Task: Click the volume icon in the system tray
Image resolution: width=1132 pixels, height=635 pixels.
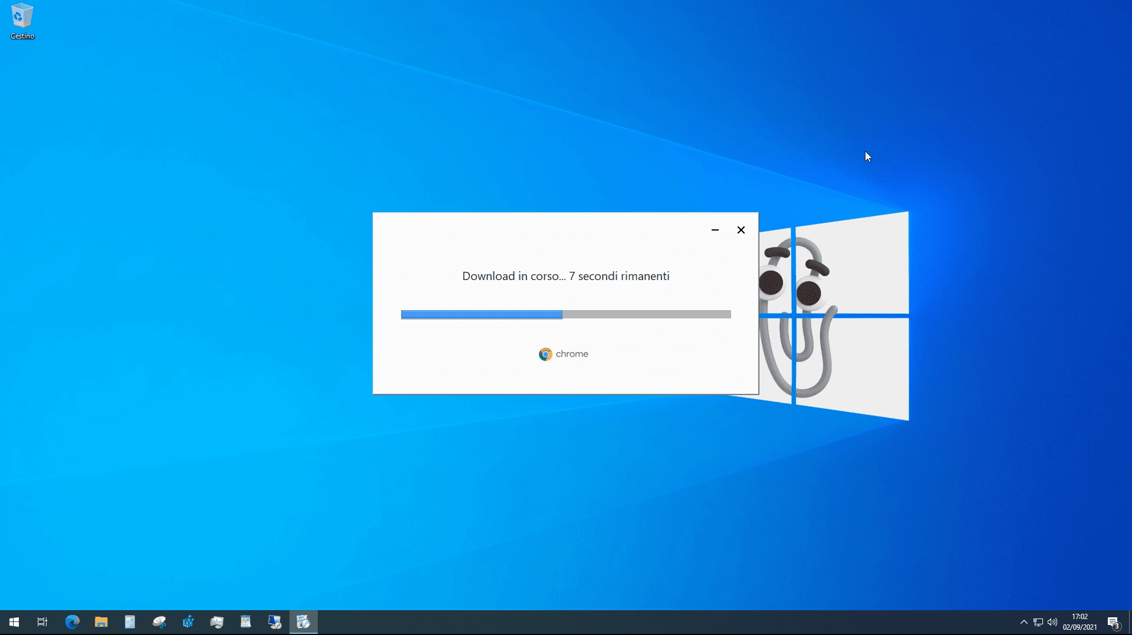Action: (1052, 622)
